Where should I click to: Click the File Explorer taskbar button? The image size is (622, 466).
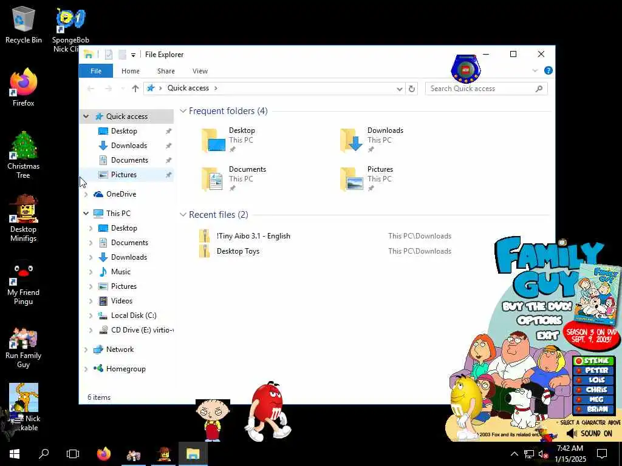(193, 454)
